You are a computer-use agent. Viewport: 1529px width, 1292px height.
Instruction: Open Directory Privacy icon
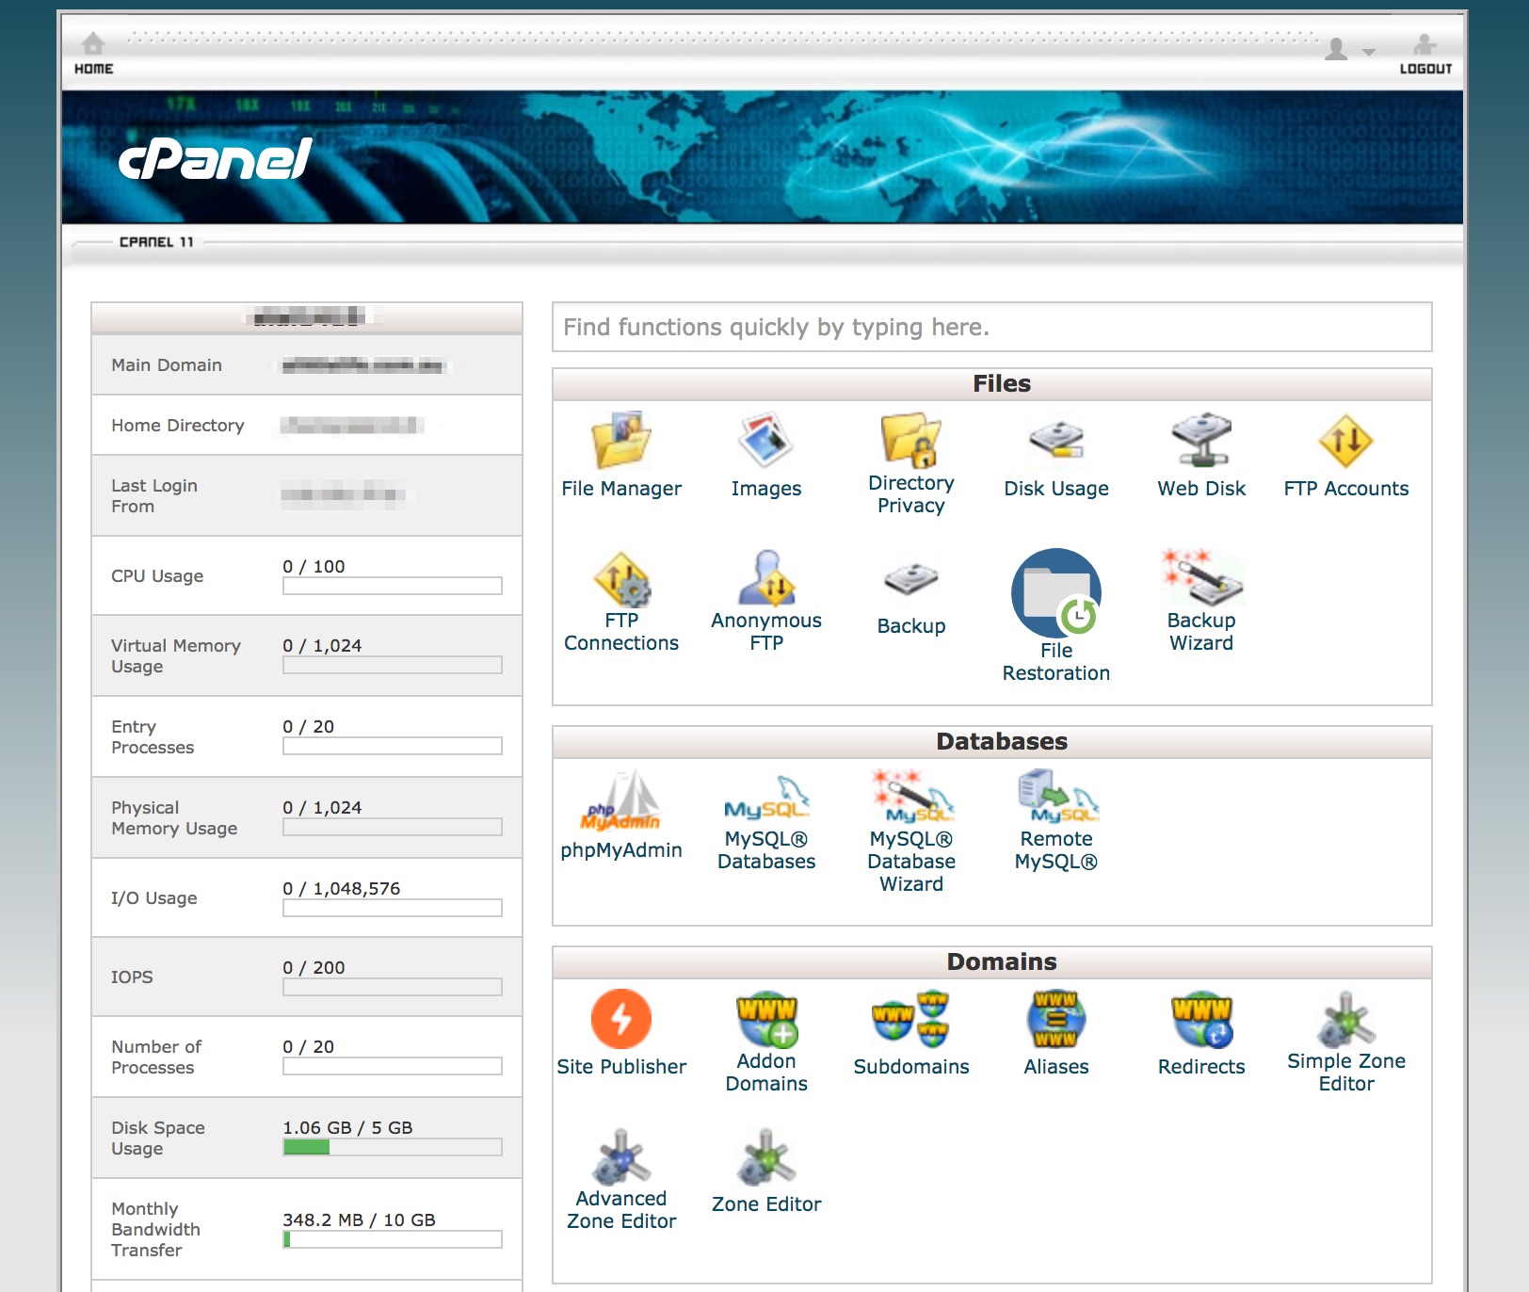(x=911, y=440)
